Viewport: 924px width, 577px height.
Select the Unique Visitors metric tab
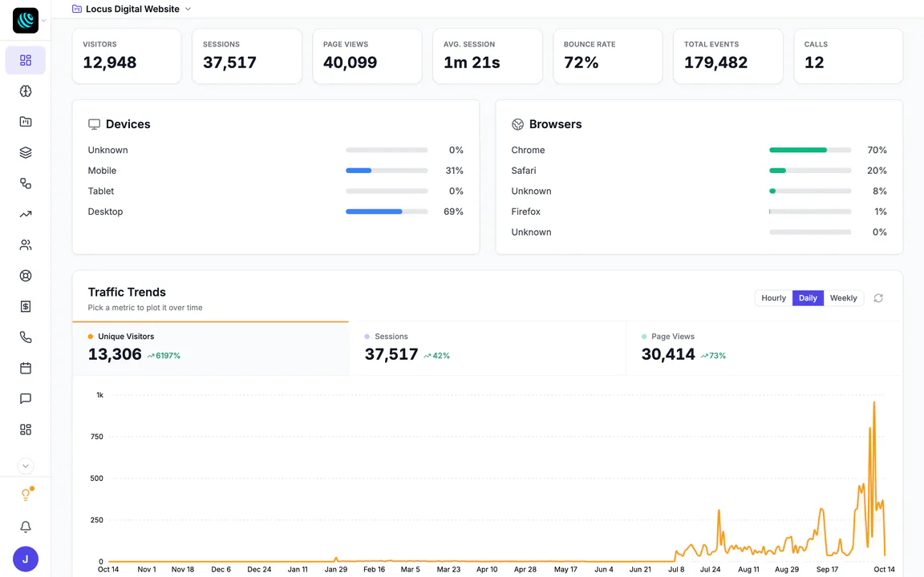tap(210, 348)
